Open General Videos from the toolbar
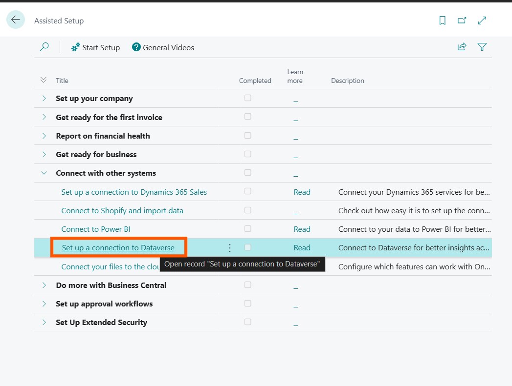 pos(163,47)
